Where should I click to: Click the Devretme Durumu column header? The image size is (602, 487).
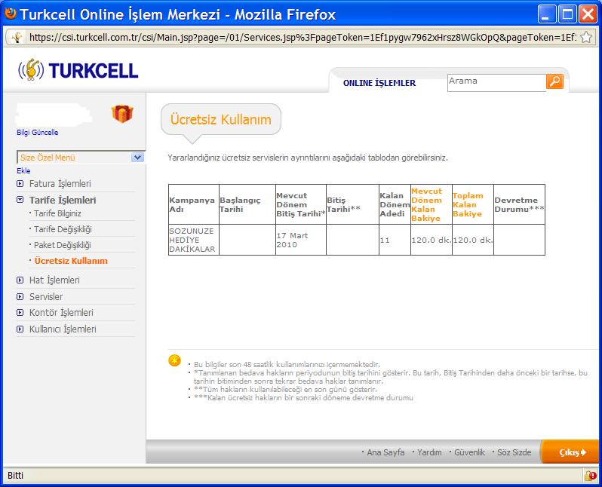pos(519,204)
